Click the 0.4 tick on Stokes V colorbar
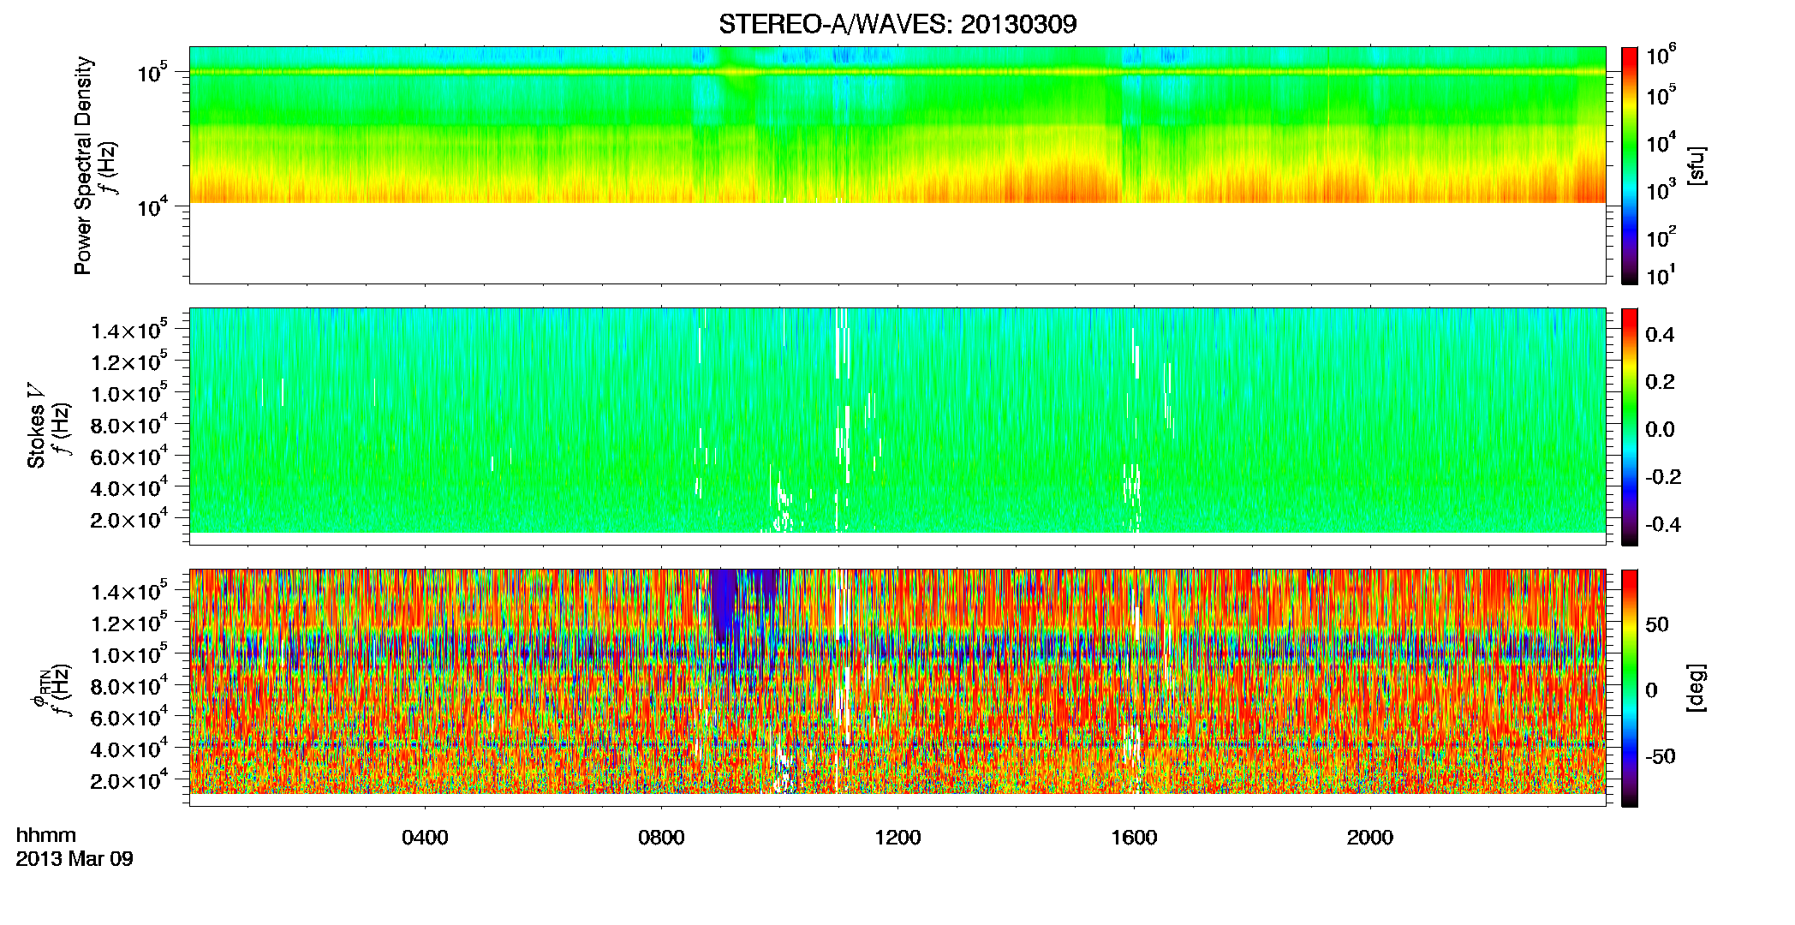The height and width of the screenshot is (925, 1795). [1660, 335]
